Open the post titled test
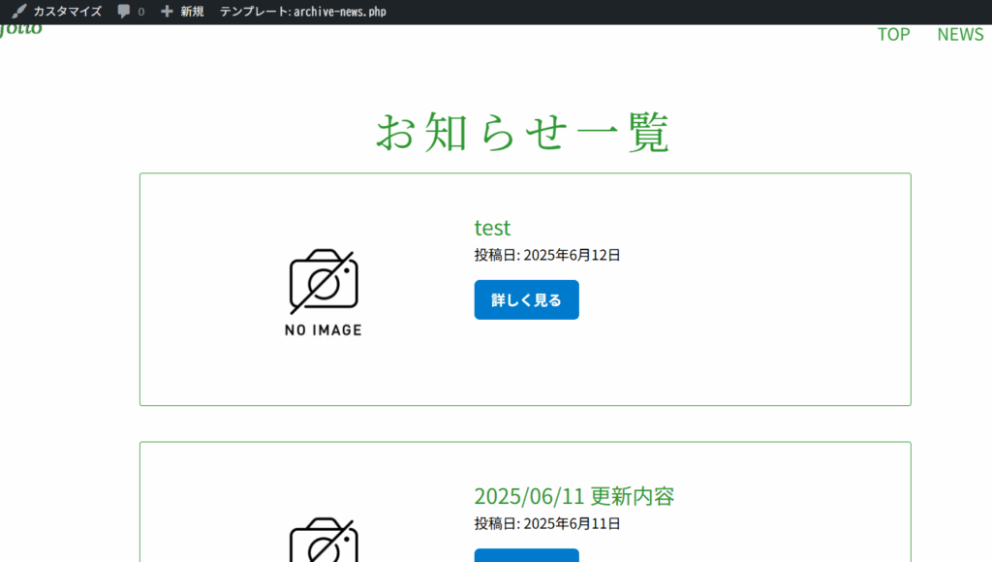The height and width of the screenshot is (562, 992). coord(492,228)
